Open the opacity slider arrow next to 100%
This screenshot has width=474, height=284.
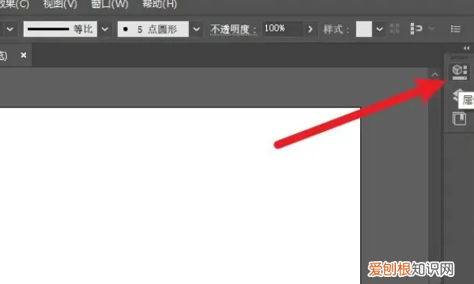tap(310, 29)
